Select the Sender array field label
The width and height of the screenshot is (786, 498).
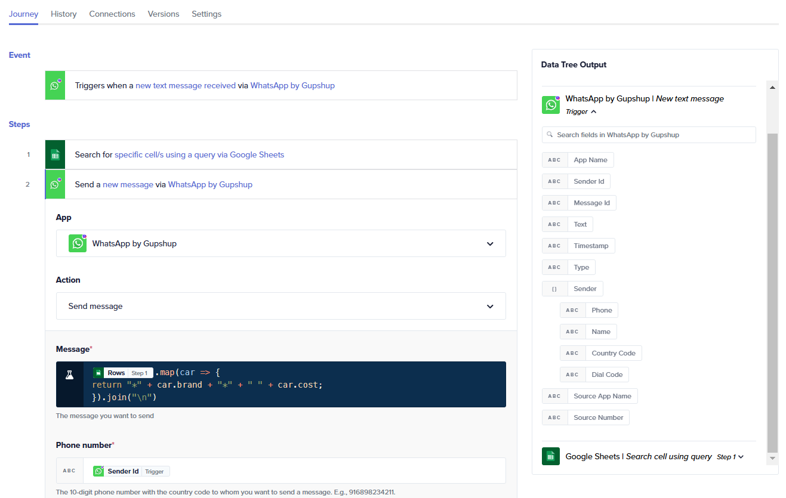click(585, 289)
